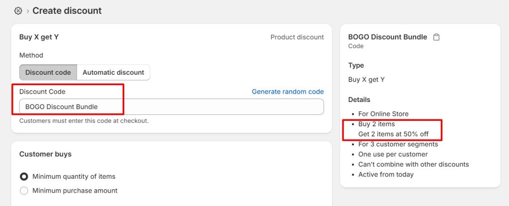This screenshot has width=509, height=206.
Task: Click the discounts breadcrumb icon
Action: (x=18, y=10)
